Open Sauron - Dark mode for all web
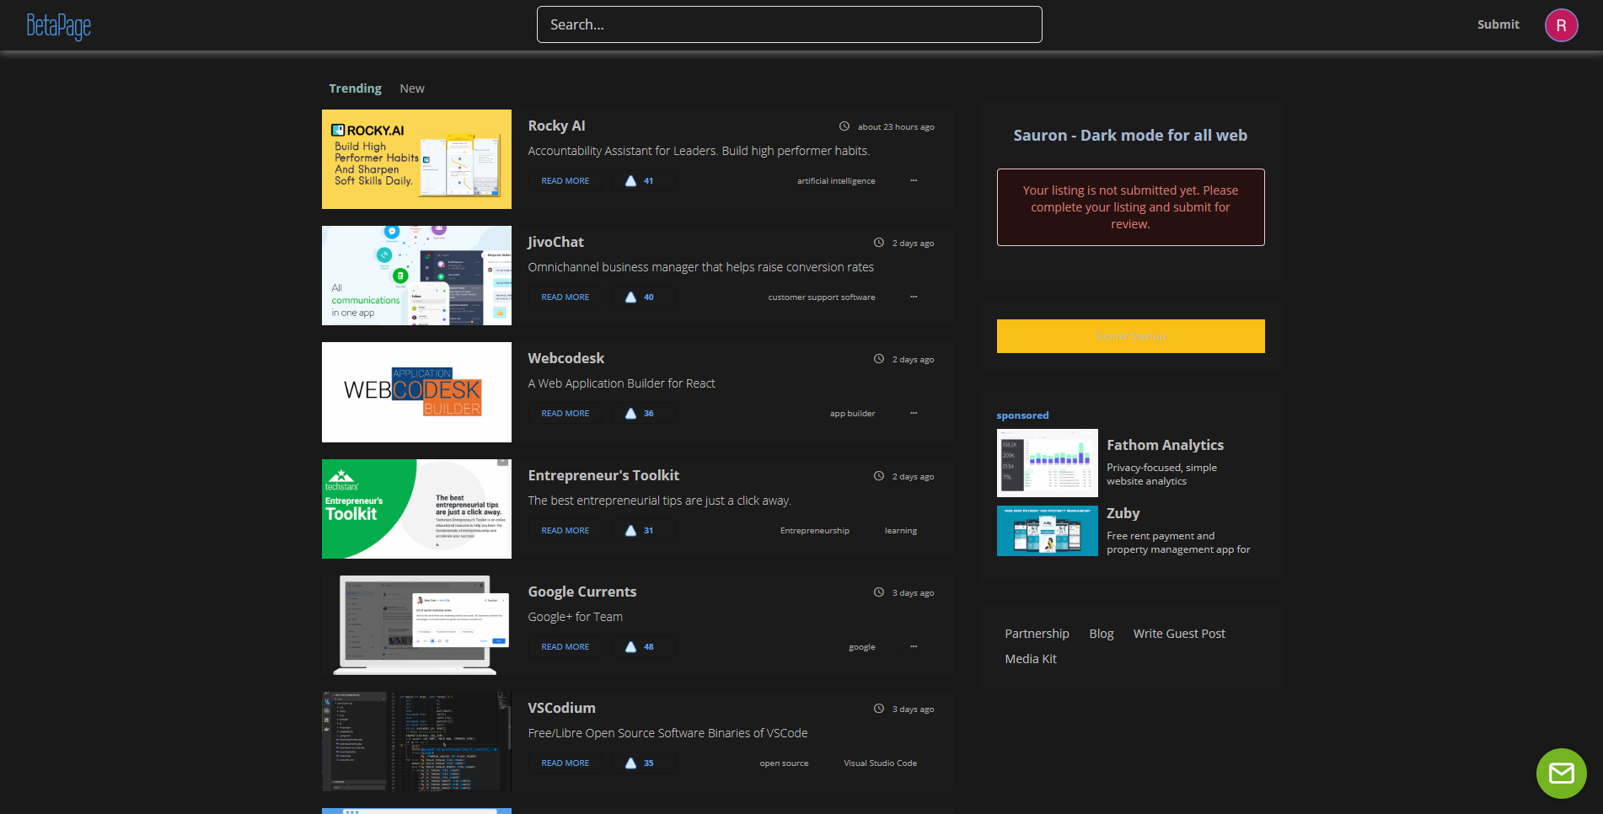This screenshot has width=1603, height=814. point(1130,136)
